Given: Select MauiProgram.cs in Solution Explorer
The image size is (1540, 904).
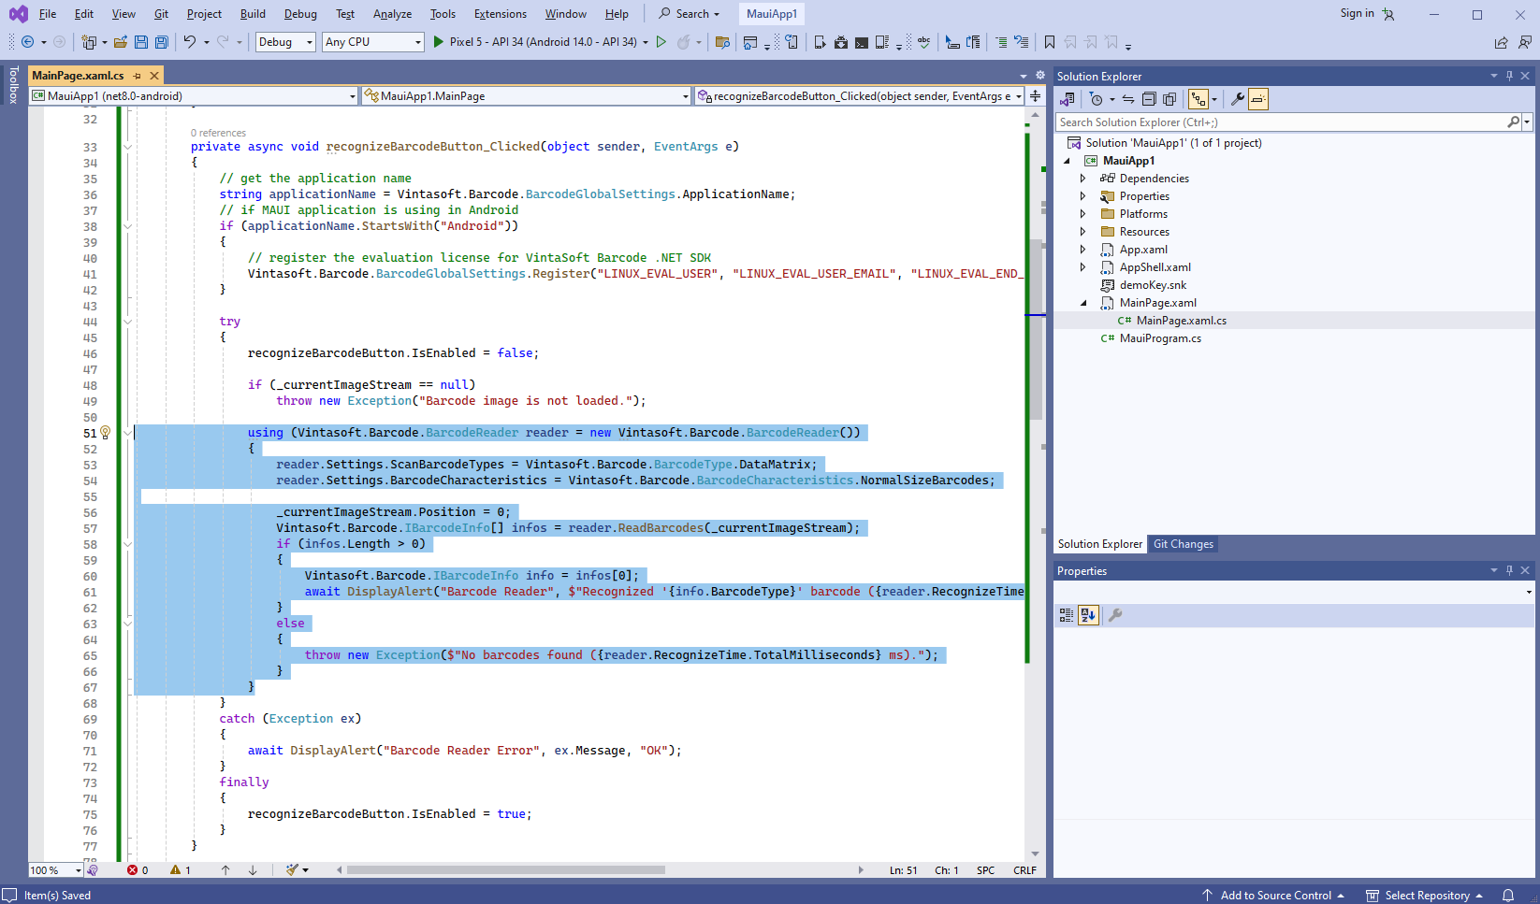Looking at the screenshot, I should tap(1160, 338).
